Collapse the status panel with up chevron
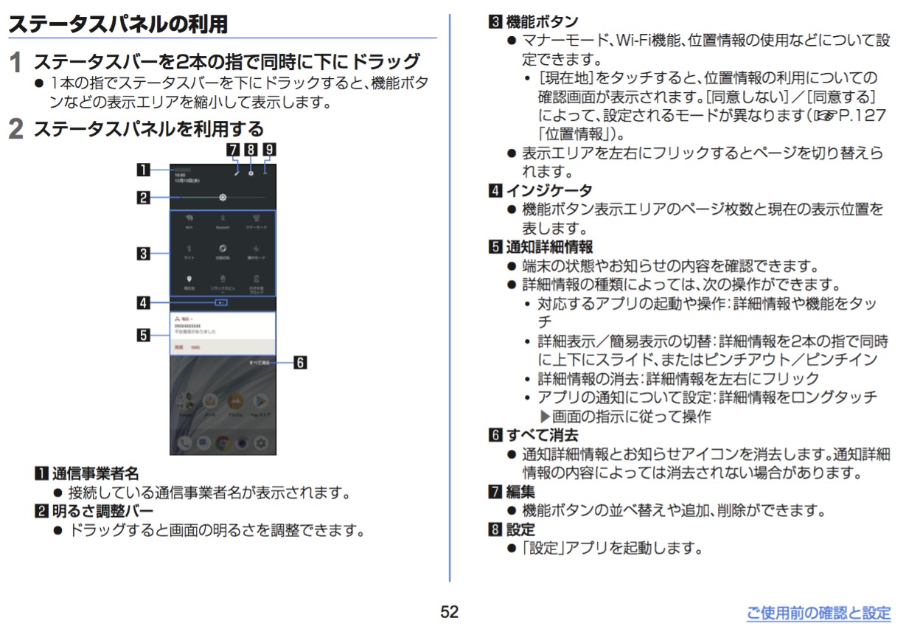This screenshot has width=906, height=629. pos(265,173)
